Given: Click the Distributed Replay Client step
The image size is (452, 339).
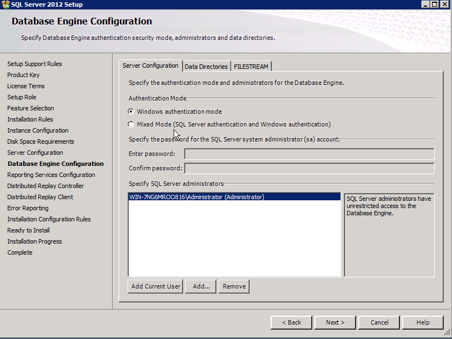Looking at the screenshot, I should point(40,197).
